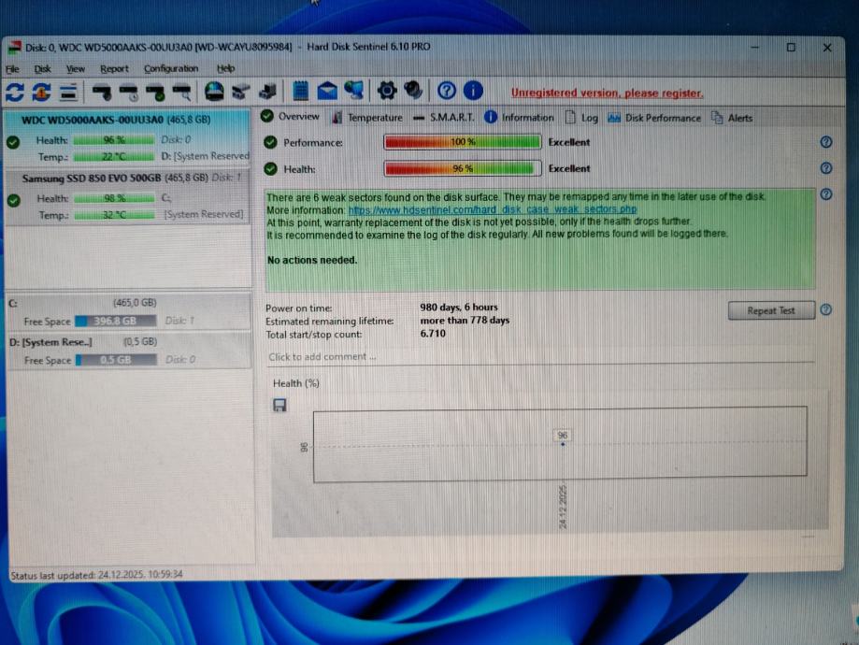Click the '6.710' start/stop count value
The width and height of the screenshot is (859, 645).
pyautogui.click(x=433, y=333)
